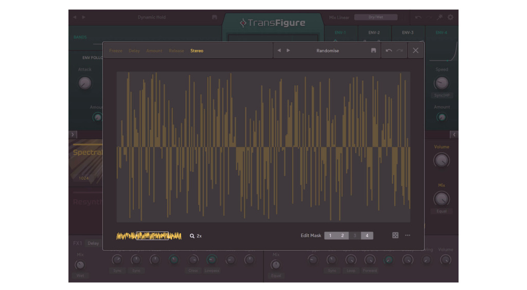Image resolution: width=527 pixels, height=290 pixels.
Task: Click the next preset arrow beside Randomise
Action: [288, 51]
